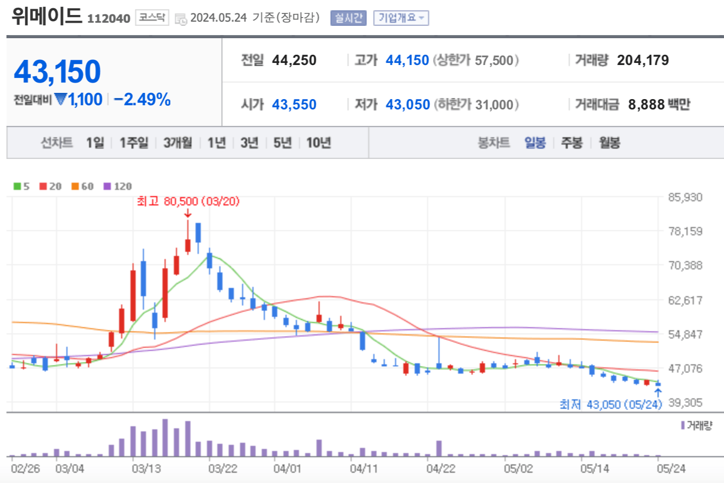Click the 39,305 price axis label
The height and width of the screenshot is (483, 724).
[x=685, y=403]
